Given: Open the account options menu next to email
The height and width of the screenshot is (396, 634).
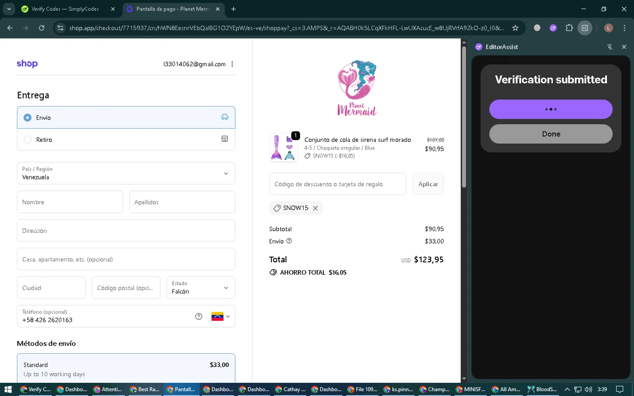Looking at the screenshot, I should [232, 64].
